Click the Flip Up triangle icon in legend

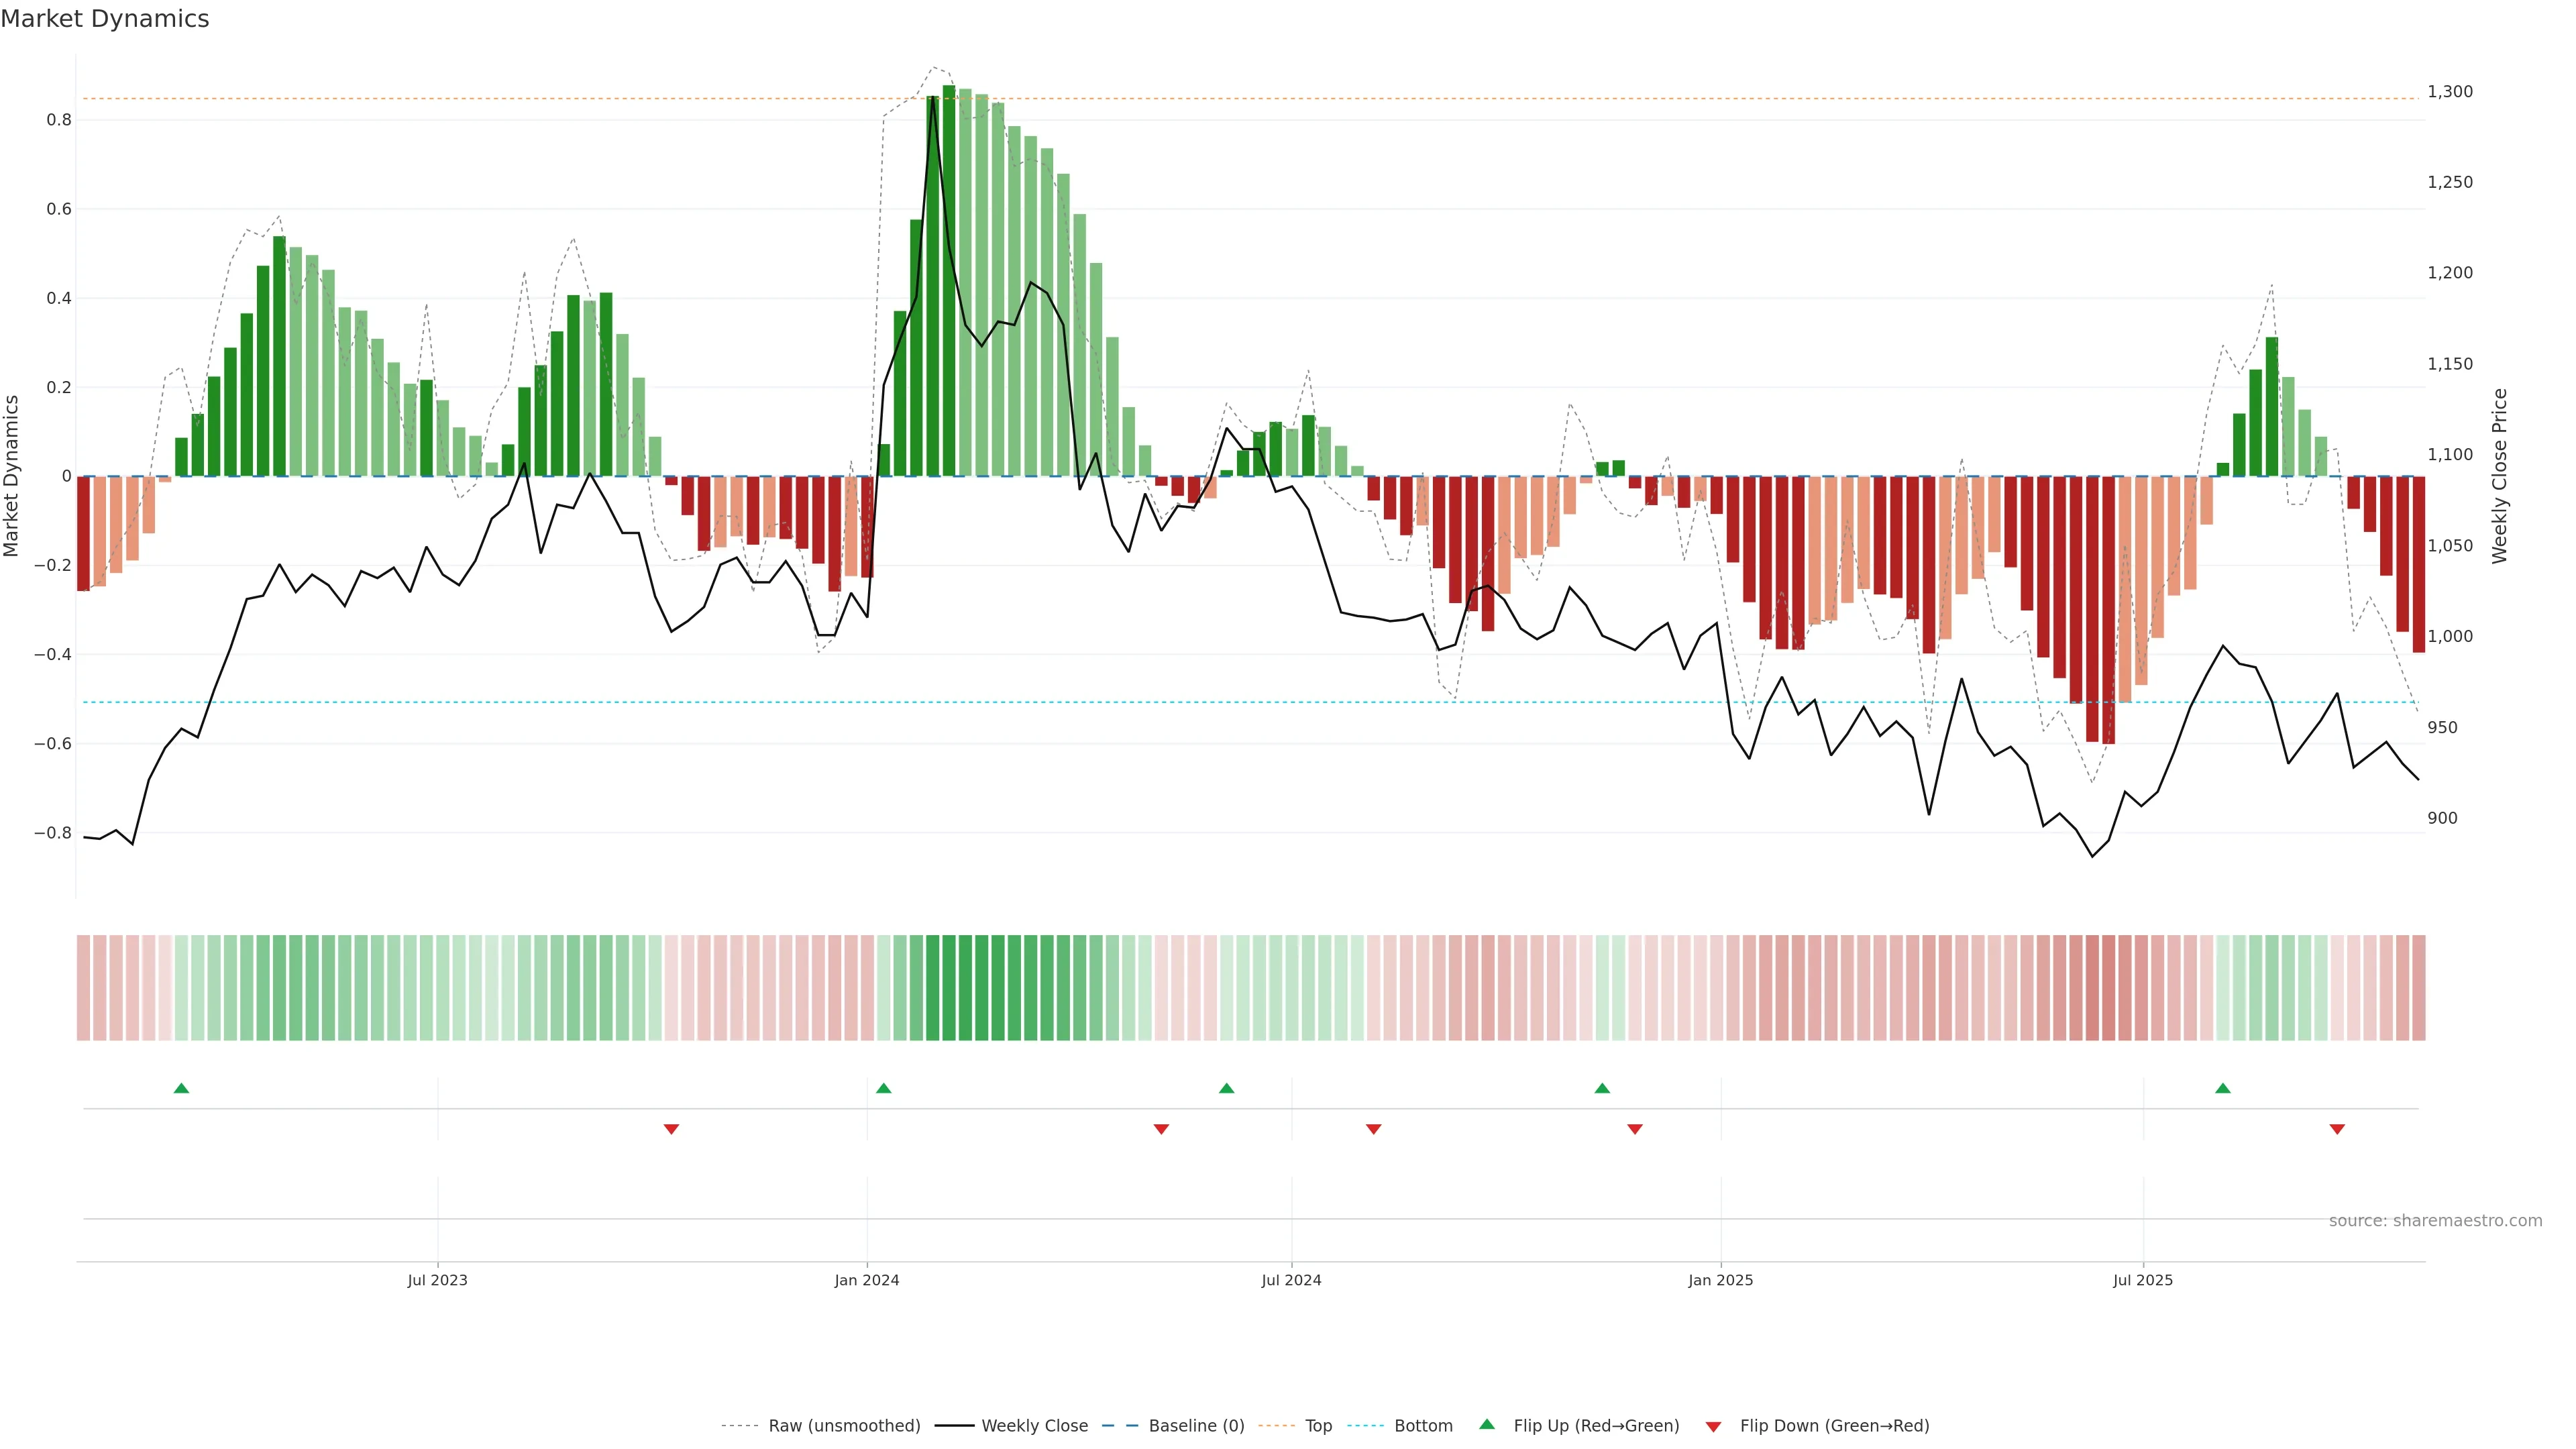[x=1487, y=1425]
